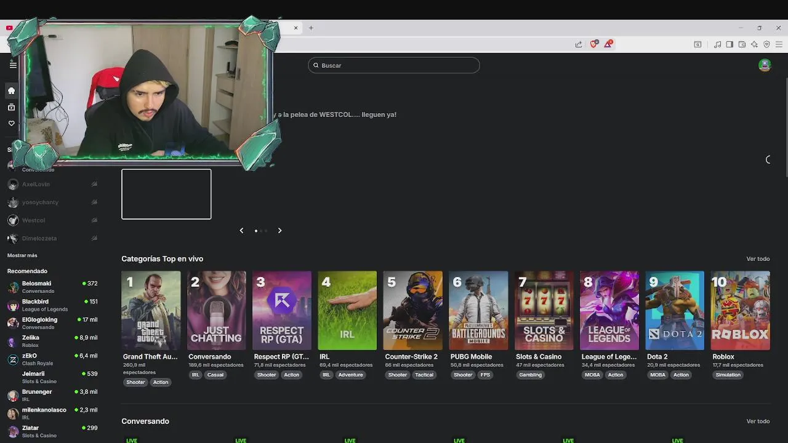Select the MOBA tag under Dota 2
This screenshot has height=443, width=788.
(657, 375)
